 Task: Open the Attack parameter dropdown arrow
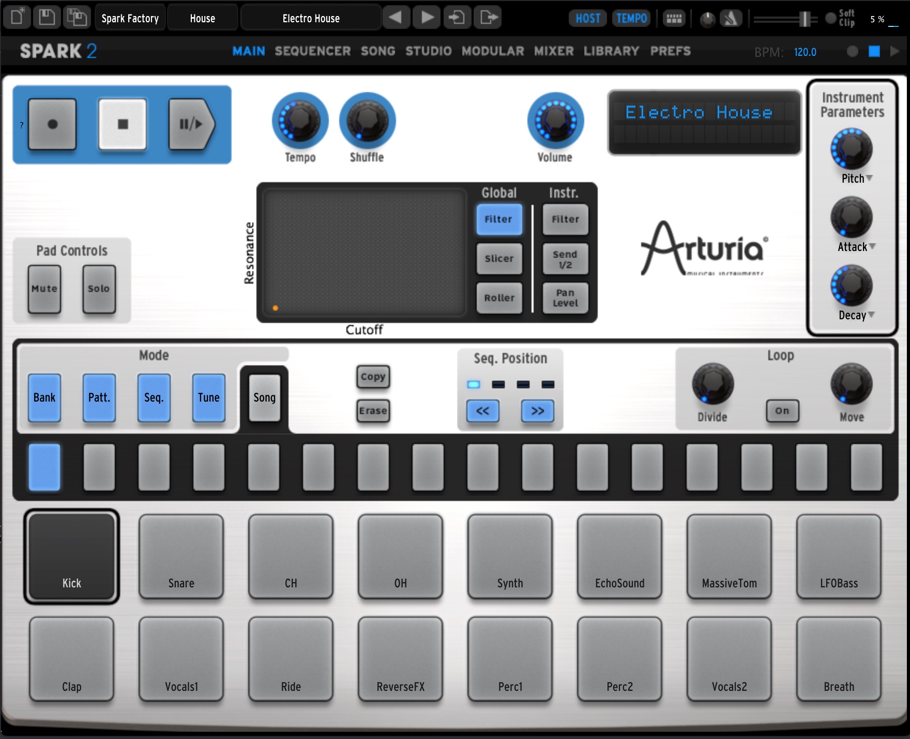tap(872, 246)
